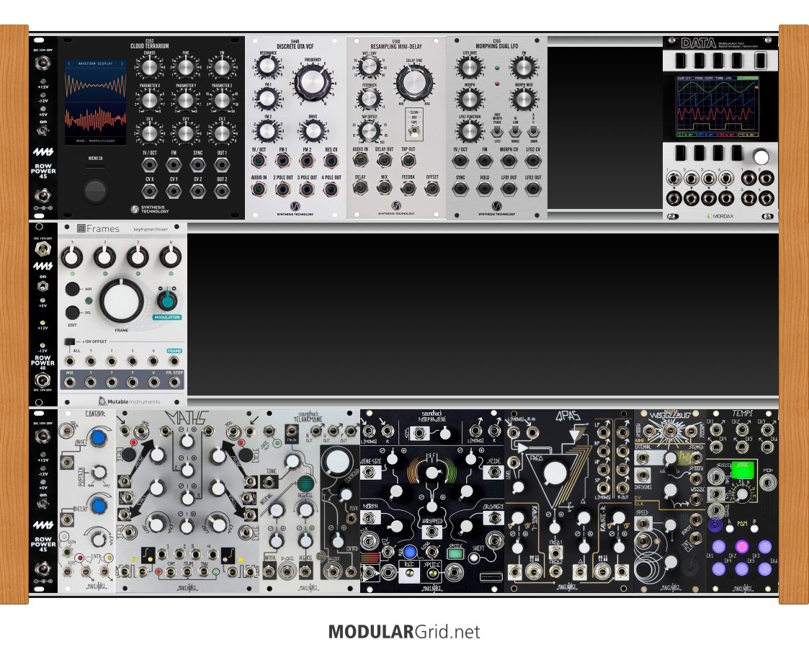809x647 pixels.
Task: Click the left Cycle button on Maths
Action: [x=128, y=455]
